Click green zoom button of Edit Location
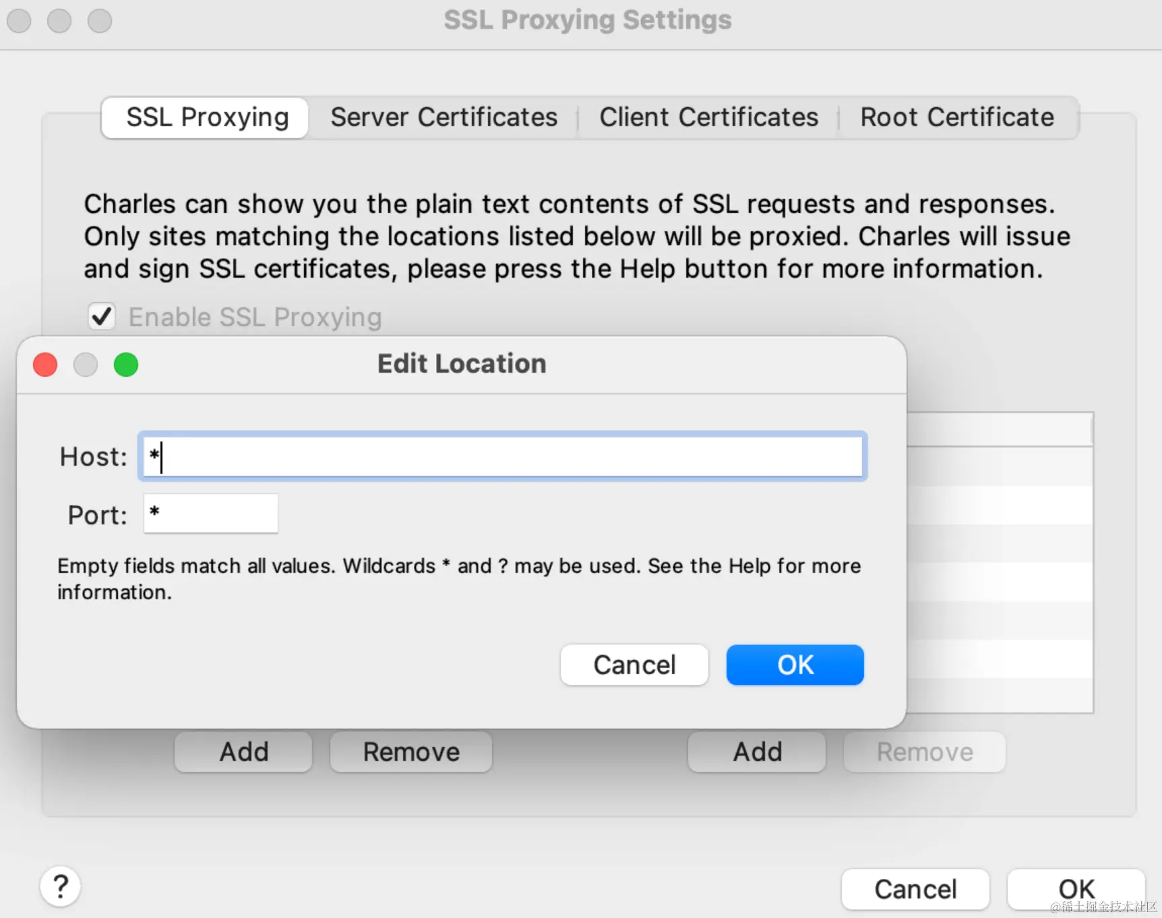 click(x=126, y=365)
